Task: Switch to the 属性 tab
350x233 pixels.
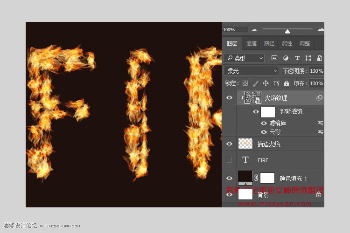Action: (287, 43)
